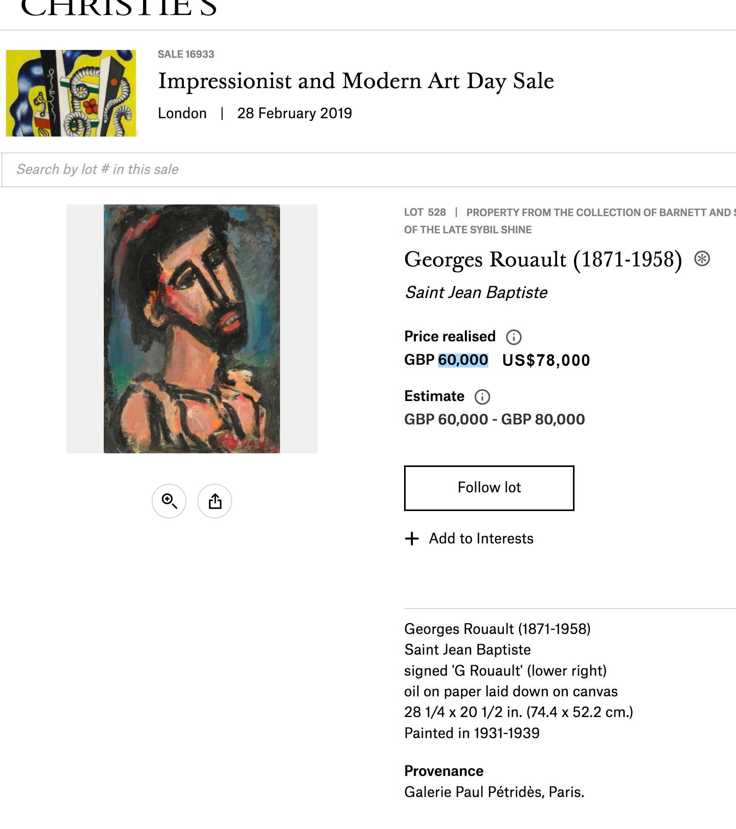Open the Saint Jean Baptiste painting image
Viewport: 736px width, 829px height.
coord(192,328)
